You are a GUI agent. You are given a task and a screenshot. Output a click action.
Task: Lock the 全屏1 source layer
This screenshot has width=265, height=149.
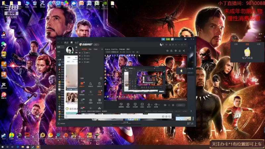pos(82,62)
